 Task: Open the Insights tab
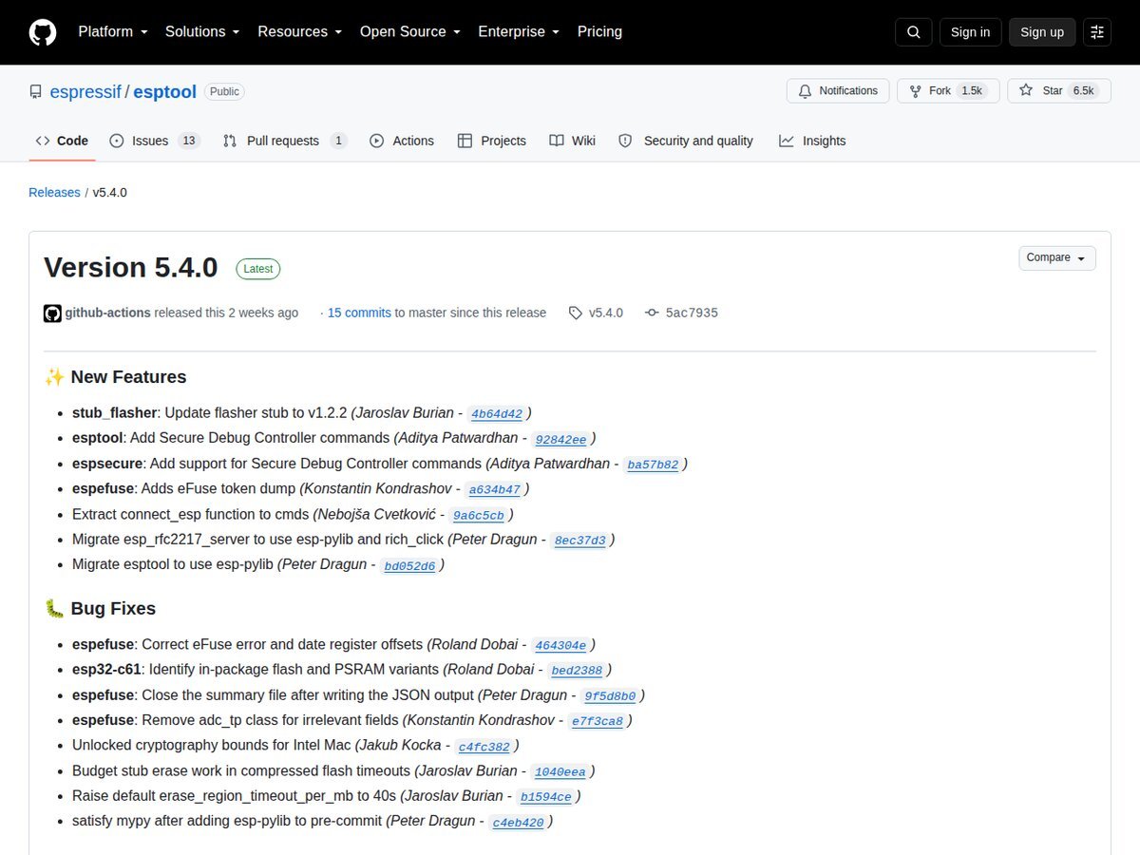812,141
